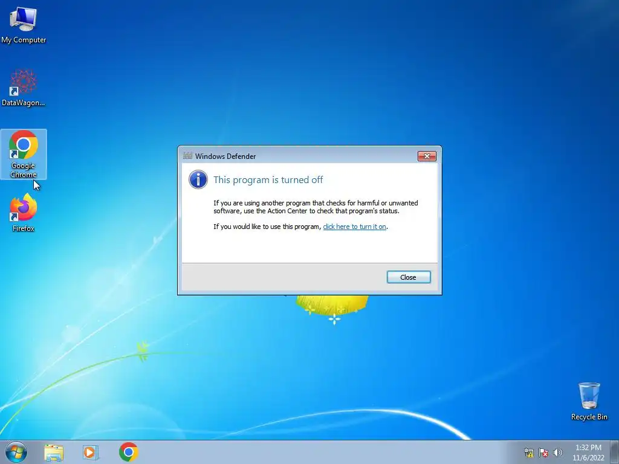Click the blue information icon in dialog
619x464 pixels.
[198, 179]
